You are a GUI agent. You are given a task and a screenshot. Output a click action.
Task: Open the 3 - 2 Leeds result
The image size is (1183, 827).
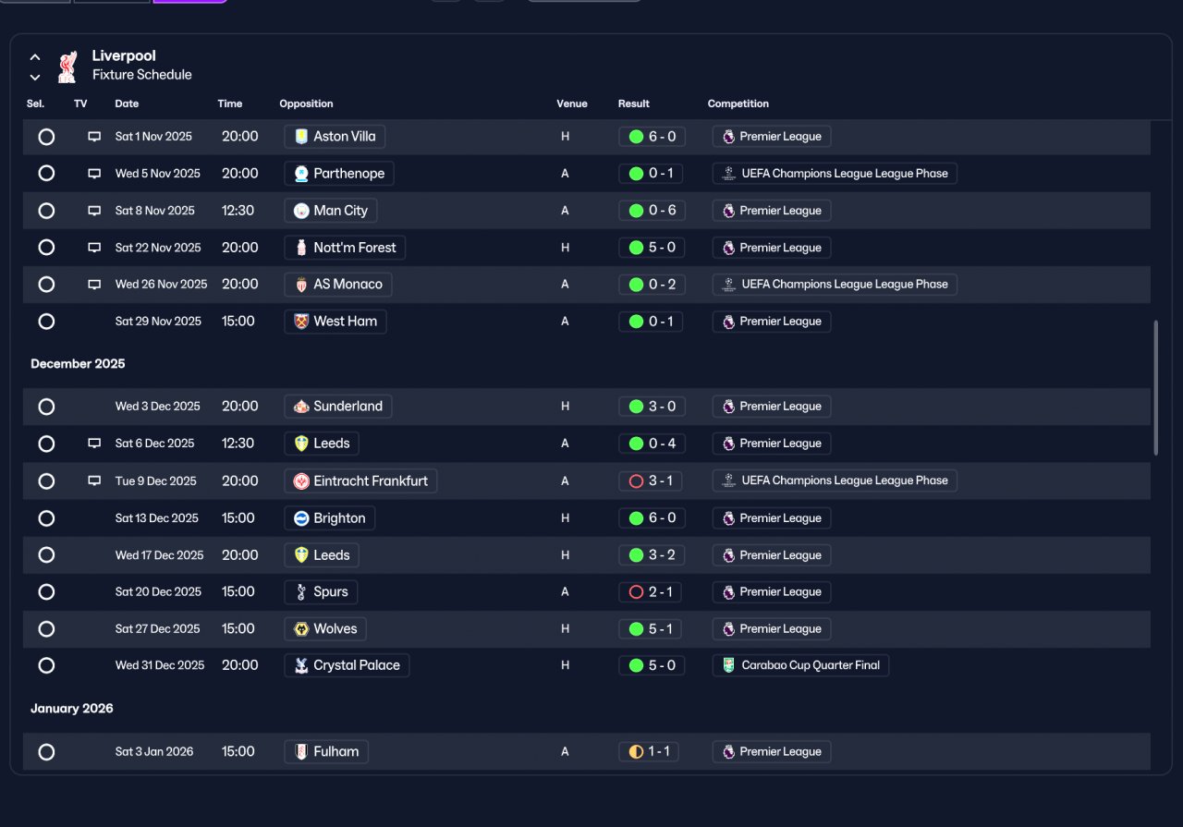click(652, 555)
